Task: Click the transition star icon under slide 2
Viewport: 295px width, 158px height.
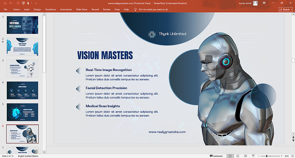Action: click(x=3, y=42)
